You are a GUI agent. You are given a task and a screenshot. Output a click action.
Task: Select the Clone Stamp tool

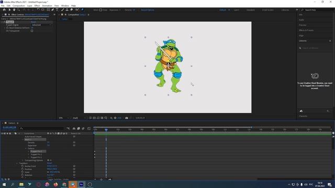[x=67, y=10]
